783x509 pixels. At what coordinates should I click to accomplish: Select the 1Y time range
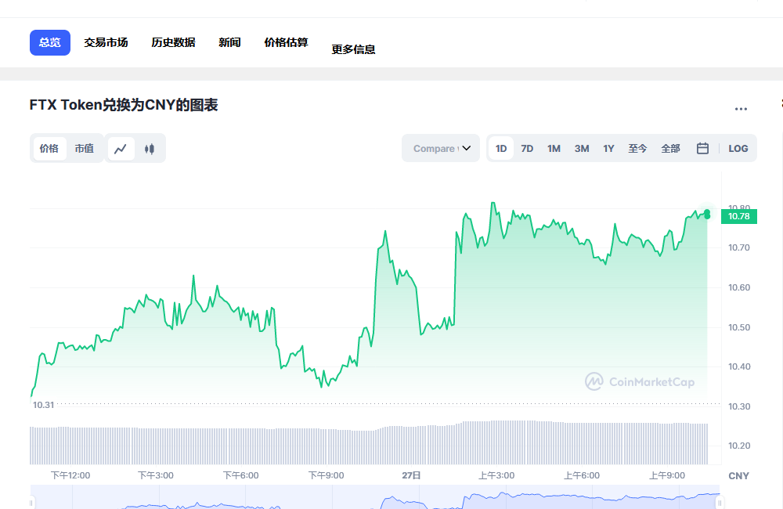pos(608,148)
